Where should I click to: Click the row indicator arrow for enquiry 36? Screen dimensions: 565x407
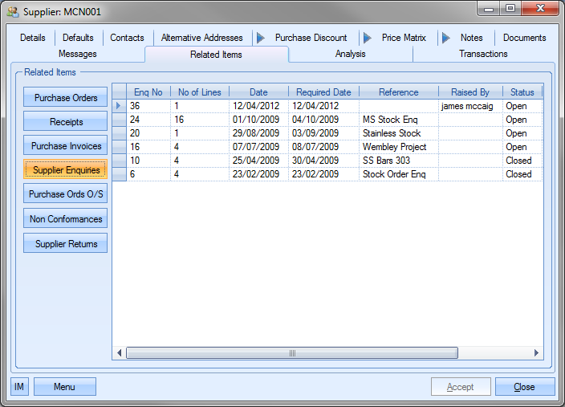[x=120, y=106]
